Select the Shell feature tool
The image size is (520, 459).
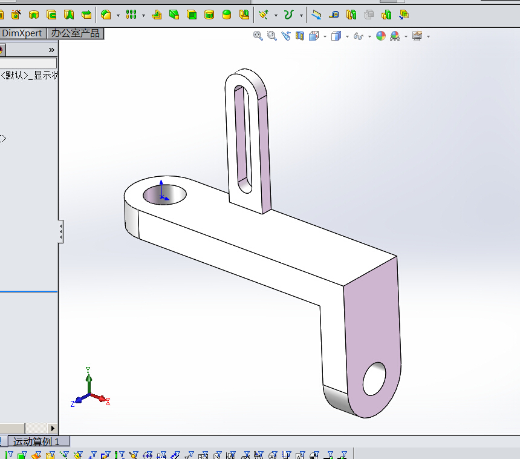point(192,15)
